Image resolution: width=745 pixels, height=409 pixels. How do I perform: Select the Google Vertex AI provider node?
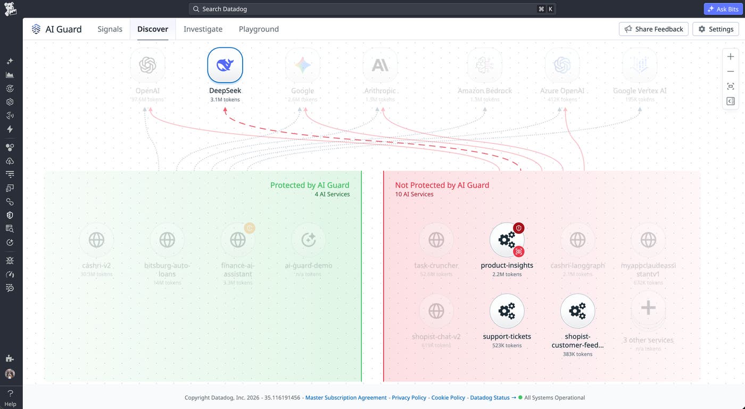pos(640,65)
